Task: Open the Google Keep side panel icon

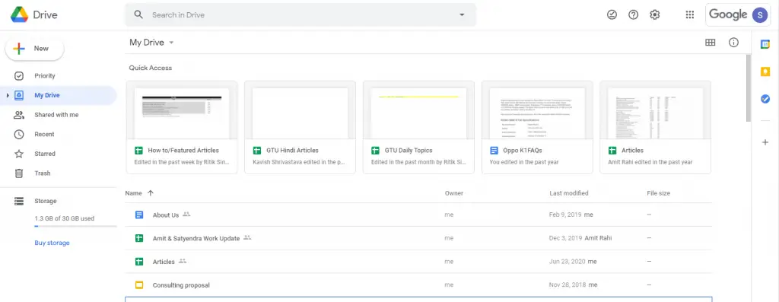Action: point(765,72)
